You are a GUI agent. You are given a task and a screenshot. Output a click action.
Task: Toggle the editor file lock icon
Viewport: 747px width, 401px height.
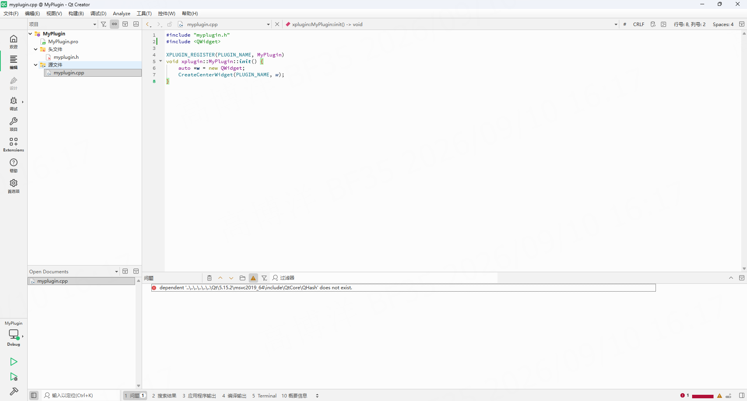[x=170, y=24]
